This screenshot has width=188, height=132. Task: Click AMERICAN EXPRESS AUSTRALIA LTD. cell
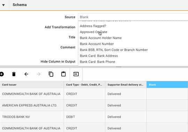32,105
